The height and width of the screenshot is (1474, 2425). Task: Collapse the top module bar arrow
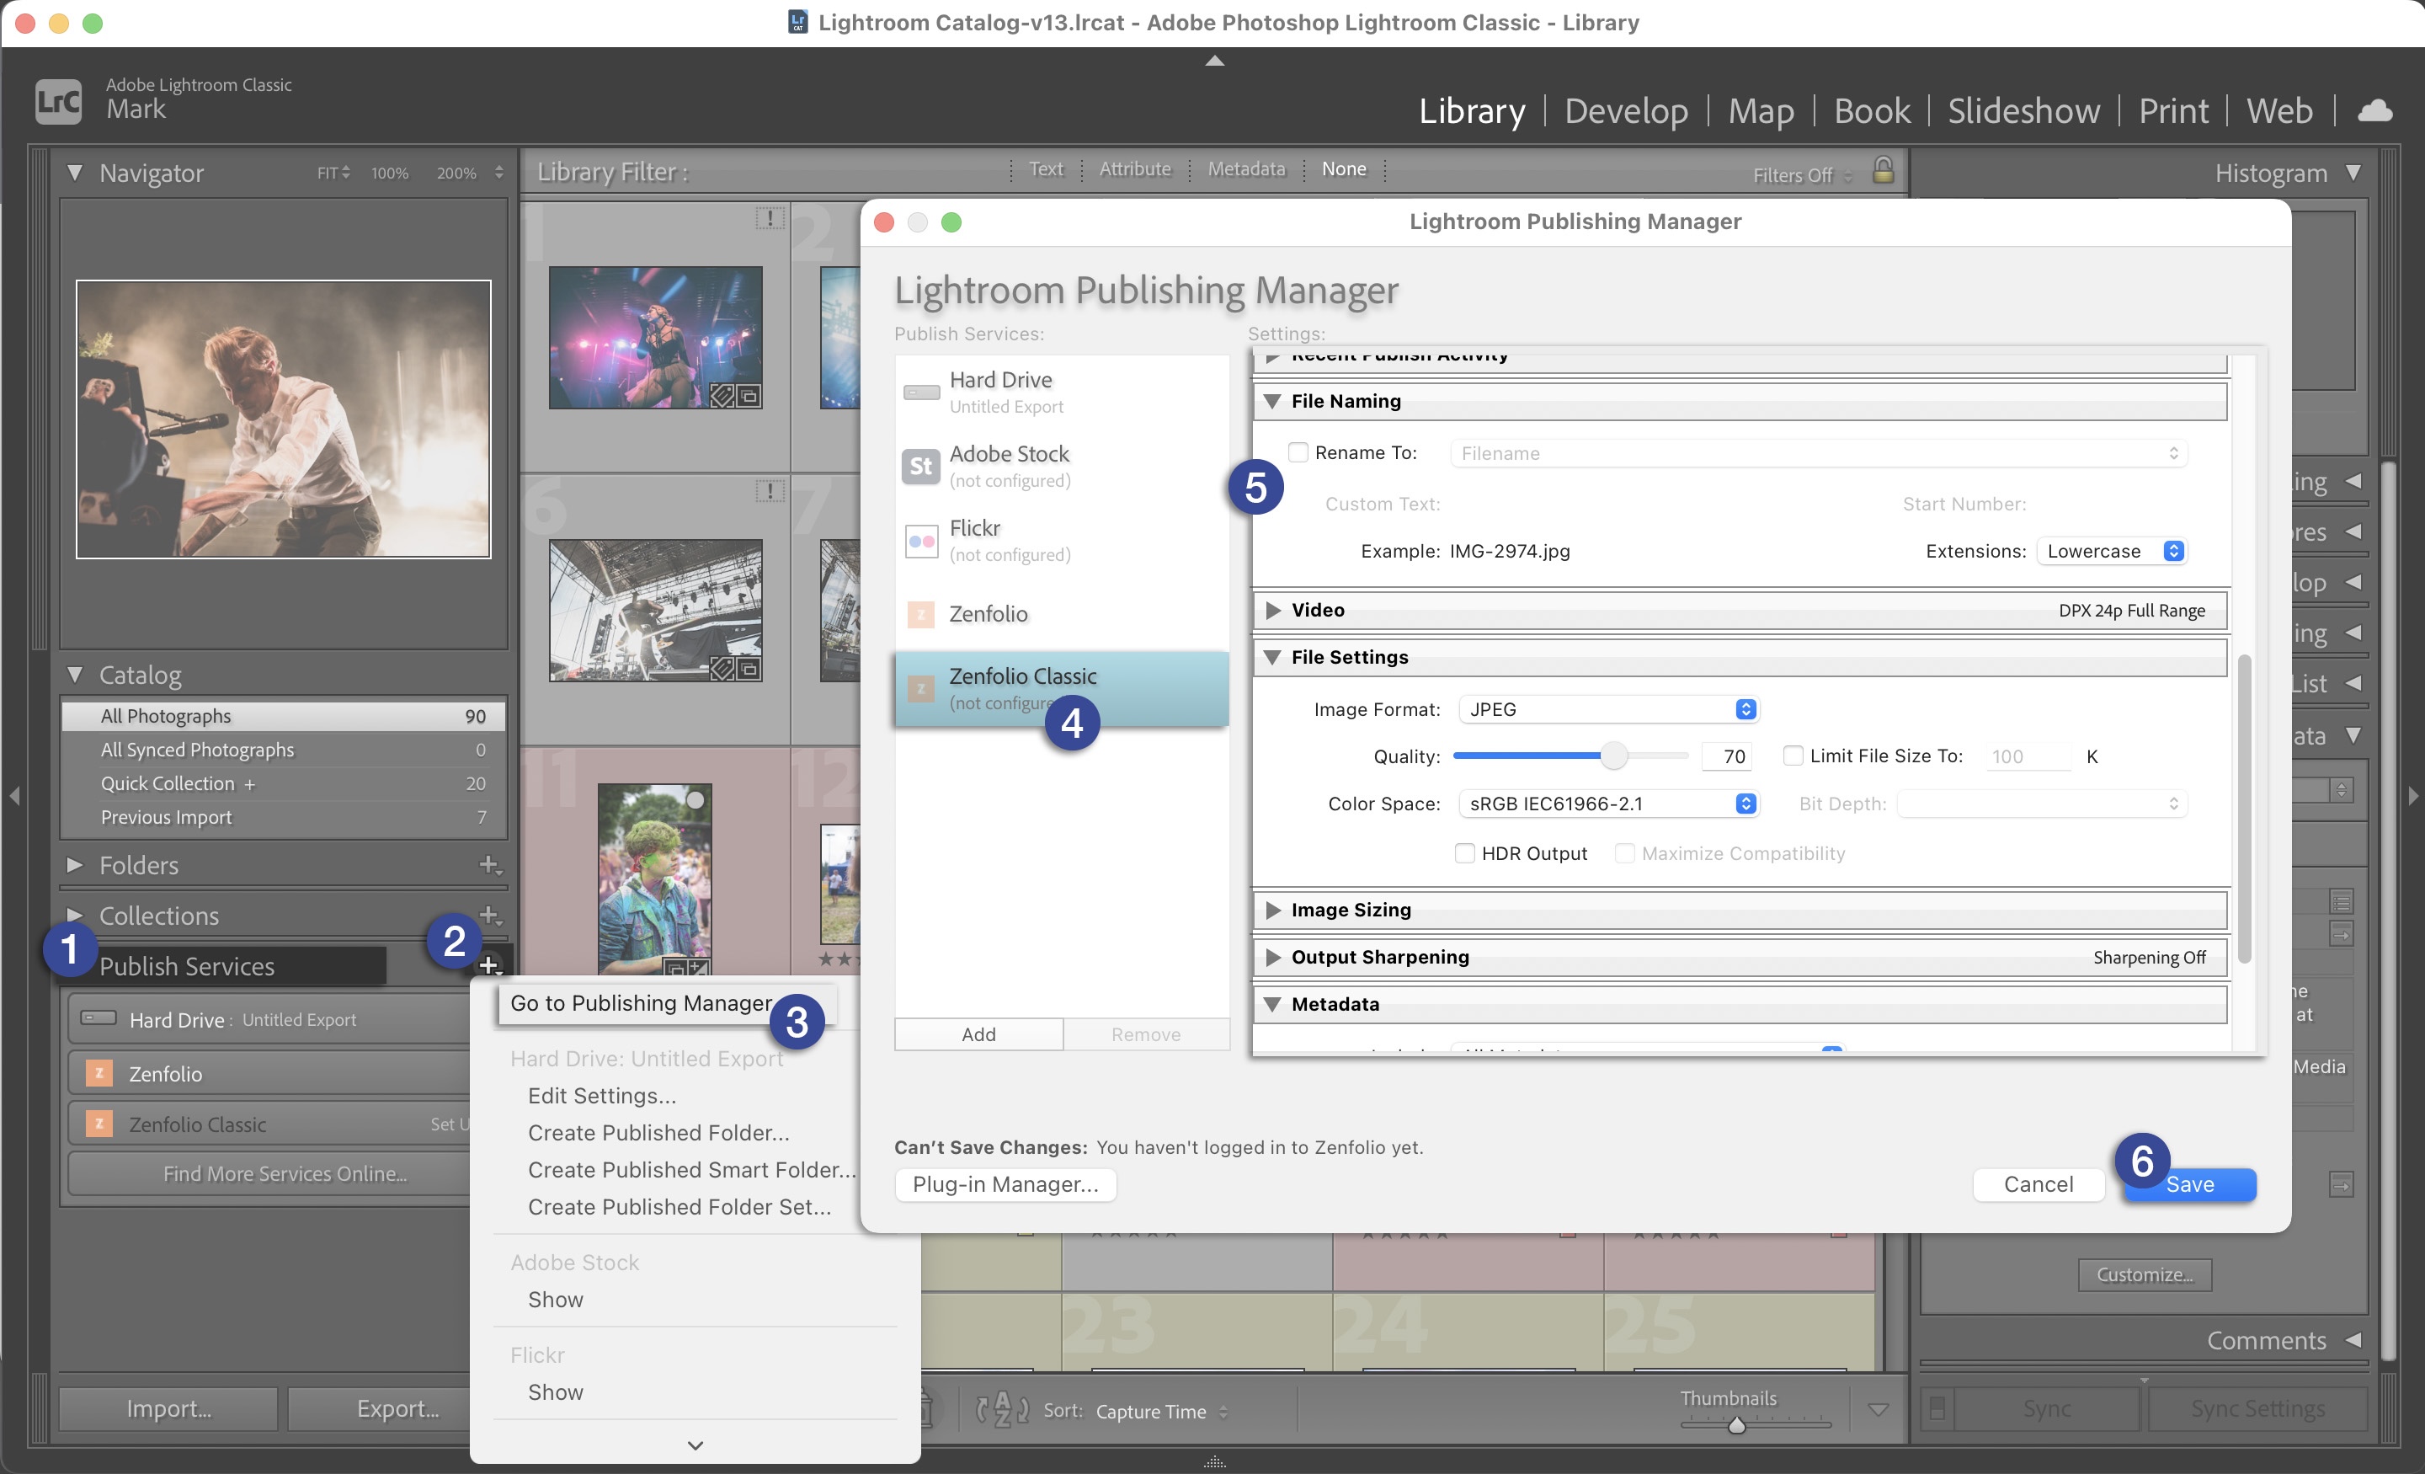coord(1214,61)
